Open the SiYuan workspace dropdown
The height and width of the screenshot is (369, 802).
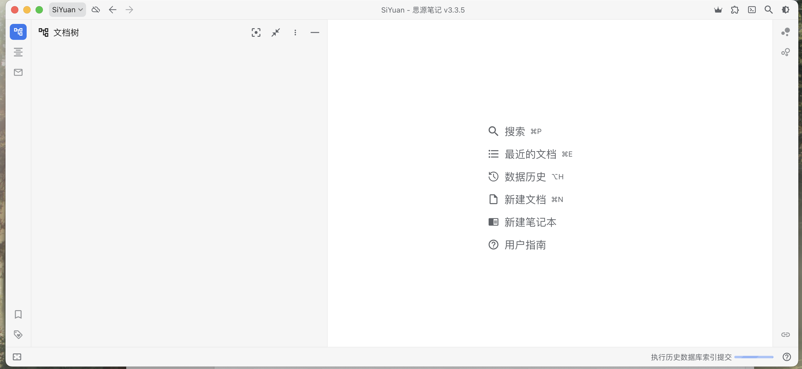tap(67, 10)
